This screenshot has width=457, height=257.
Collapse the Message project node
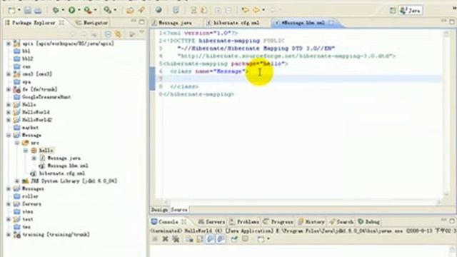click(x=9, y=135)
